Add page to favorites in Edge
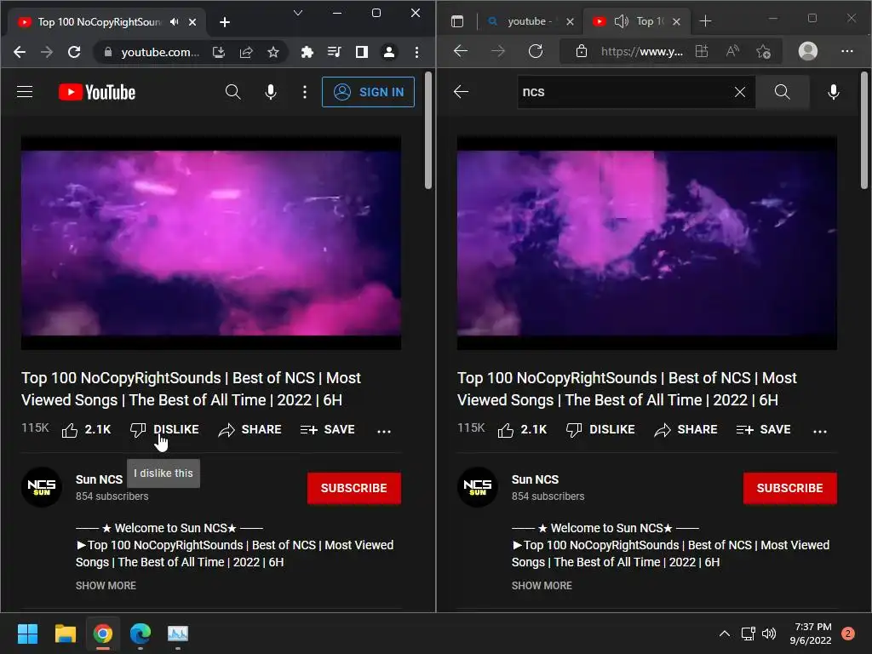 pos(764,52)
